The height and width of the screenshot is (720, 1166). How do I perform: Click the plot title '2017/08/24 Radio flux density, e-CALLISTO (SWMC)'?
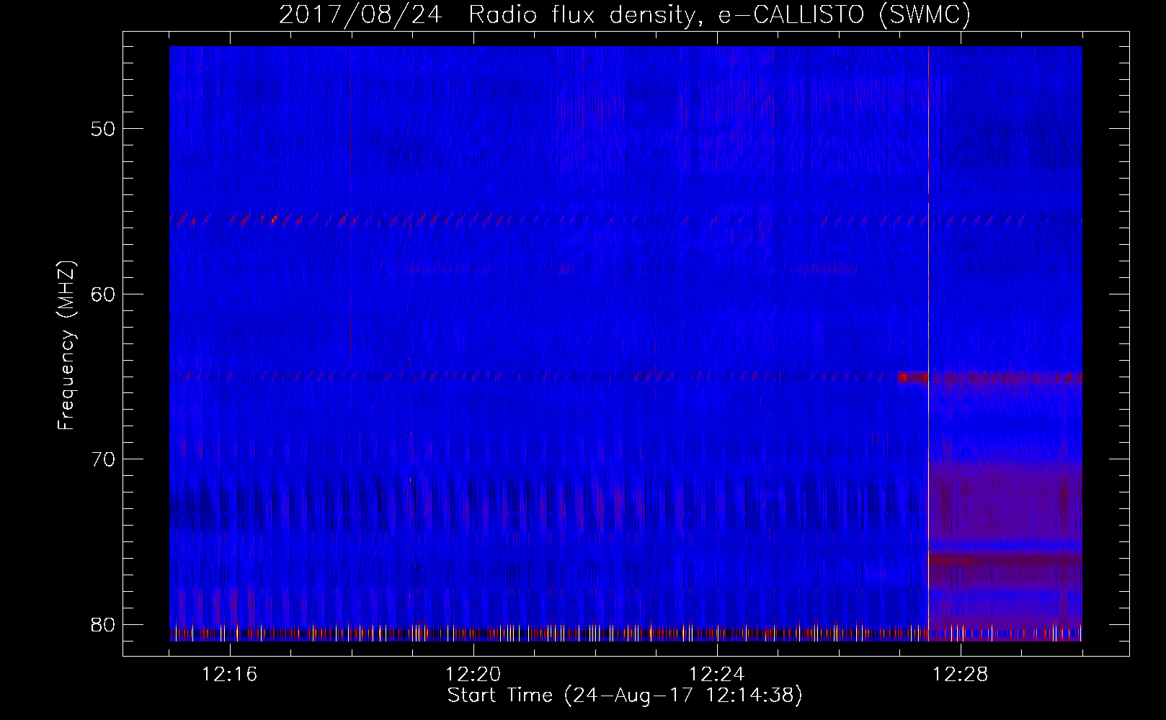click(625, 14)
